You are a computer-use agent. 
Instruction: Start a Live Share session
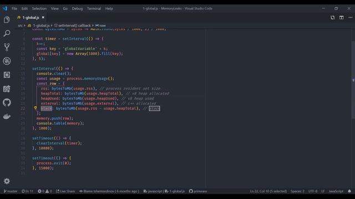(x=65, y=191)
